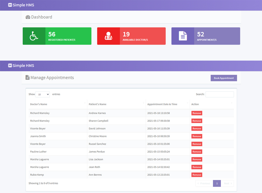This screenshot has width=262, height=193.
Task: Click the Dashboard heading text
Action: pos(42,17)
